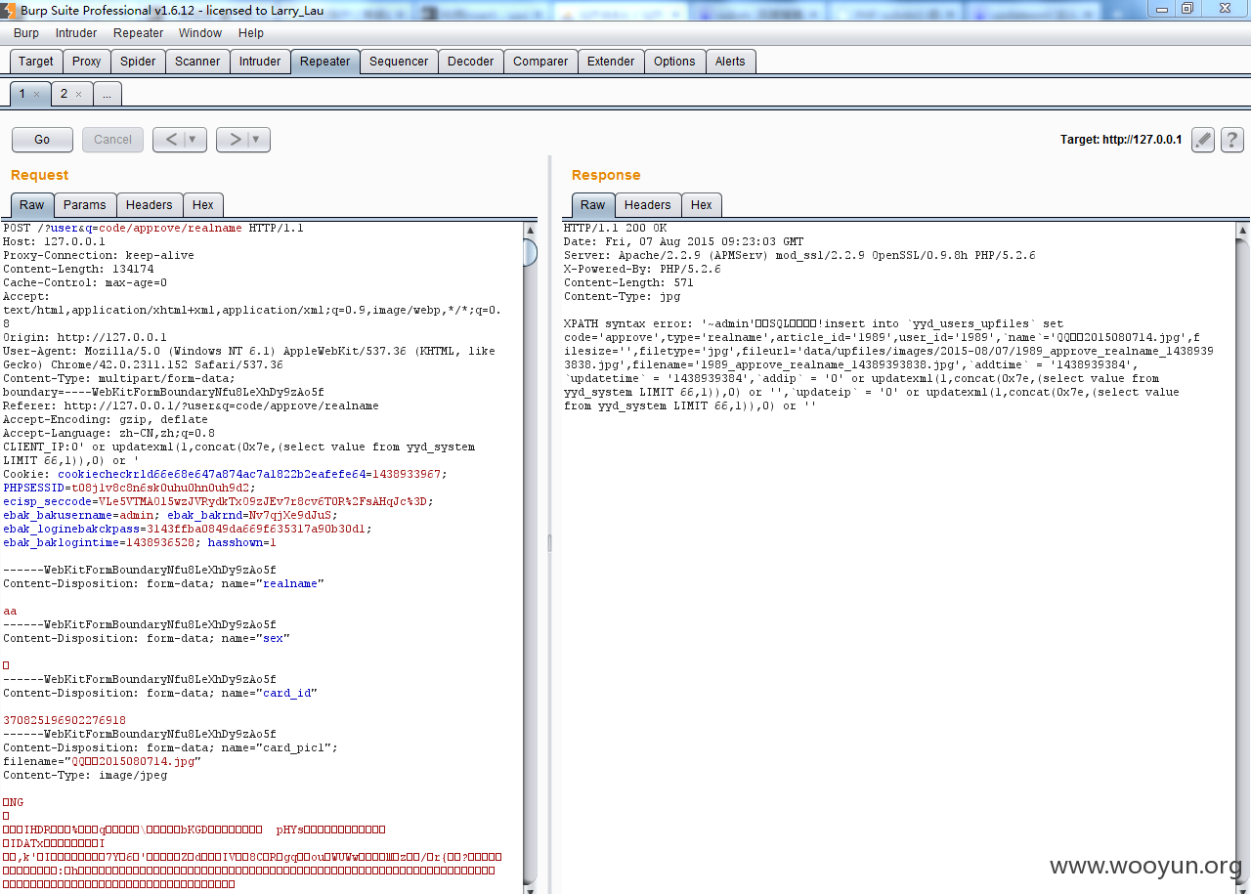
Task: Switch to the Alerts tab
Action: [730, 62]
